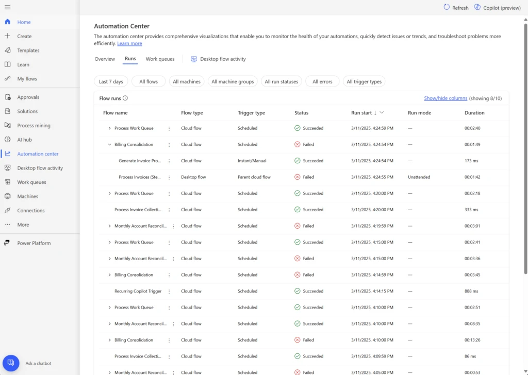The height and width of the screenshot is (375, 528).
Task: Open the AI hub
Action: coord(26,139)
